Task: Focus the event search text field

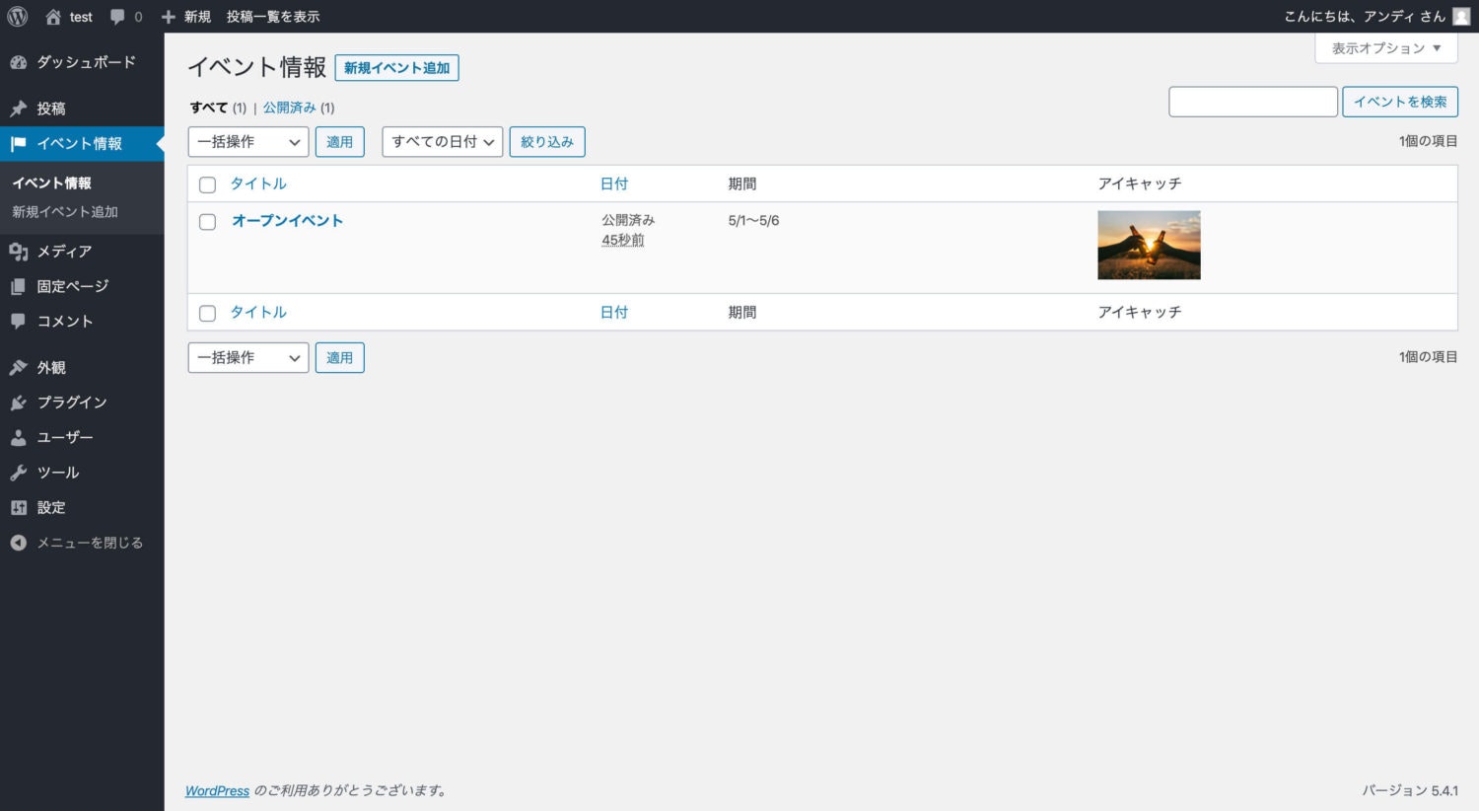Action: coord(1253,102)
